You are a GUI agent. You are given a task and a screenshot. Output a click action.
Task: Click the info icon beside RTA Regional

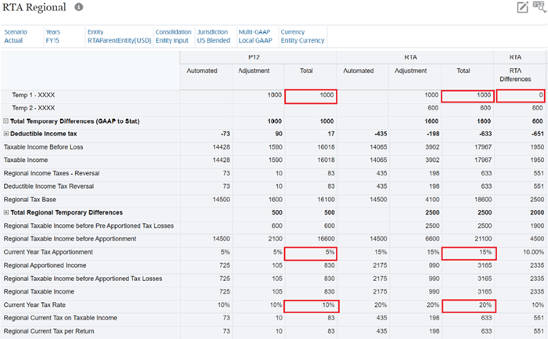coord(79,7)
